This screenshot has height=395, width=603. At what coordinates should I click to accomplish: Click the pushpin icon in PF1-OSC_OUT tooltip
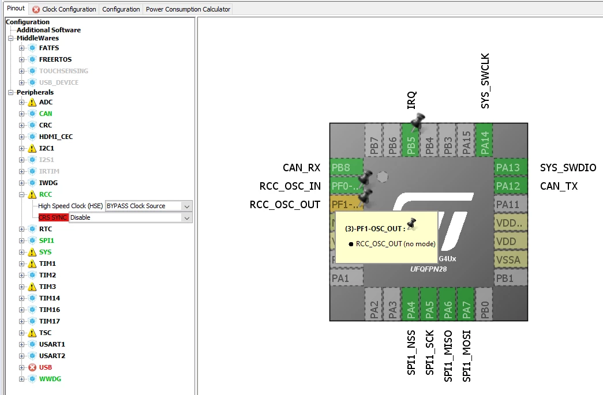point(411,224)
